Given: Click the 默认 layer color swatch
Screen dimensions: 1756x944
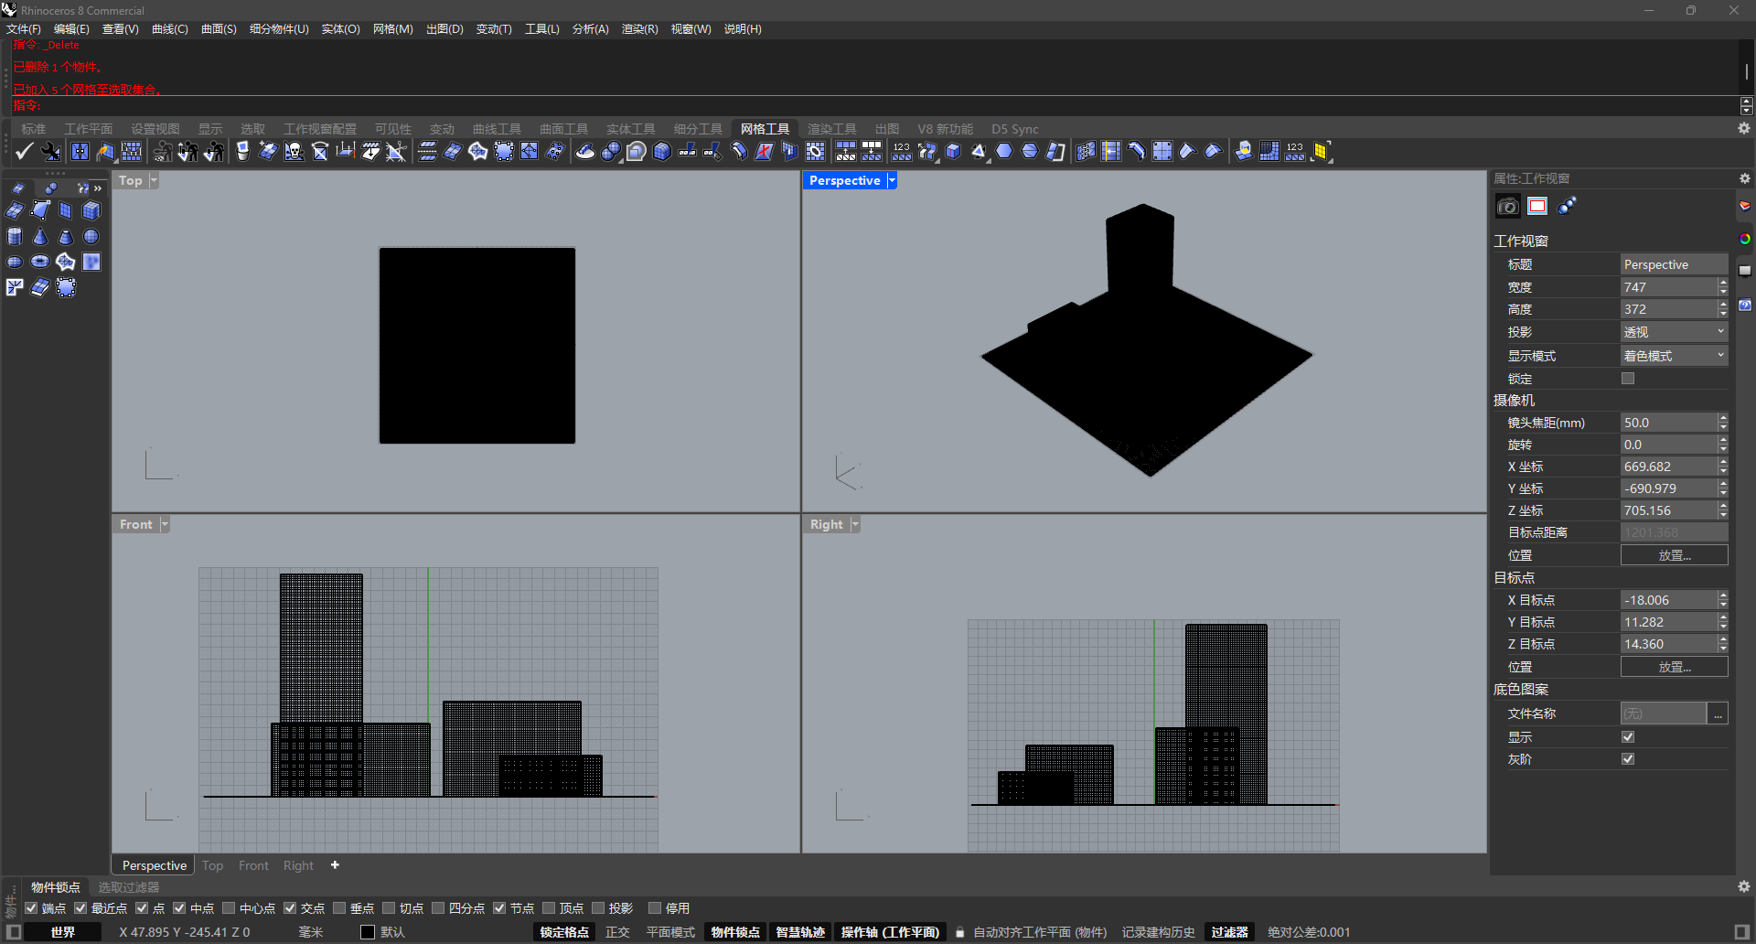Looking at the screenshot, I should (x=368, y=932).
